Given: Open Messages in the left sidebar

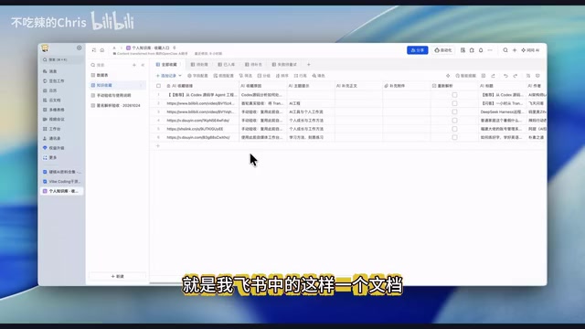Looking at the screenshot, I should pos(50,71).
